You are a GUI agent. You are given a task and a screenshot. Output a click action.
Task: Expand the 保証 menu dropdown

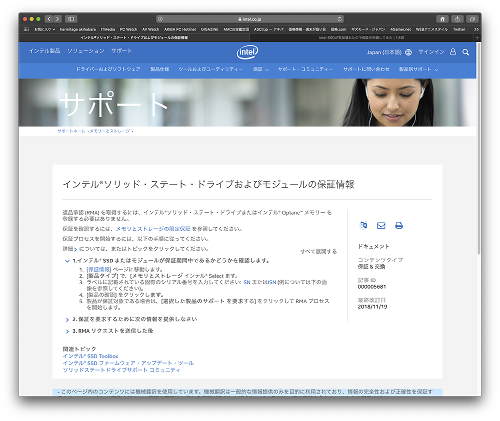(x=260, y=69)
